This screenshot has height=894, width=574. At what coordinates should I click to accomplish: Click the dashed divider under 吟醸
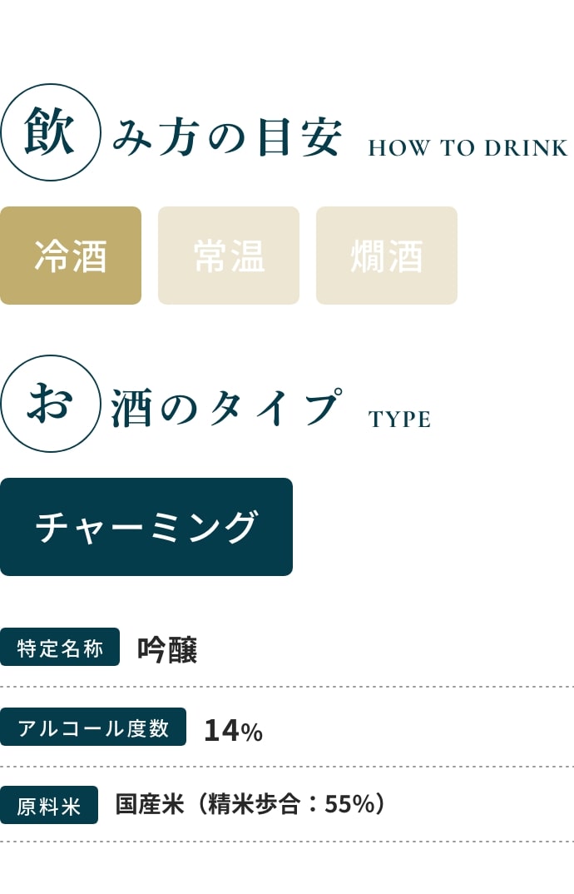click(287, 687)
